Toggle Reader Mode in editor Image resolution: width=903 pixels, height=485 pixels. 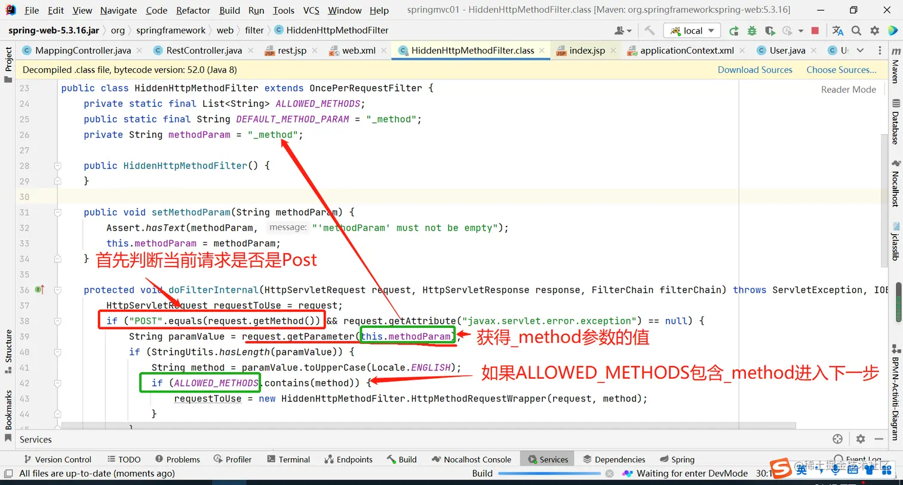tap(849, 90)
